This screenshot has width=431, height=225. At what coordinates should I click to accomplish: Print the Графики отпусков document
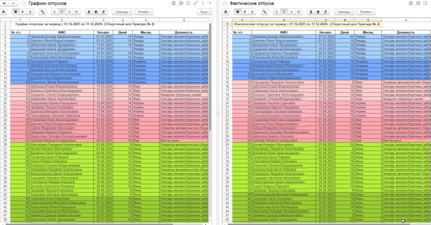181,3
